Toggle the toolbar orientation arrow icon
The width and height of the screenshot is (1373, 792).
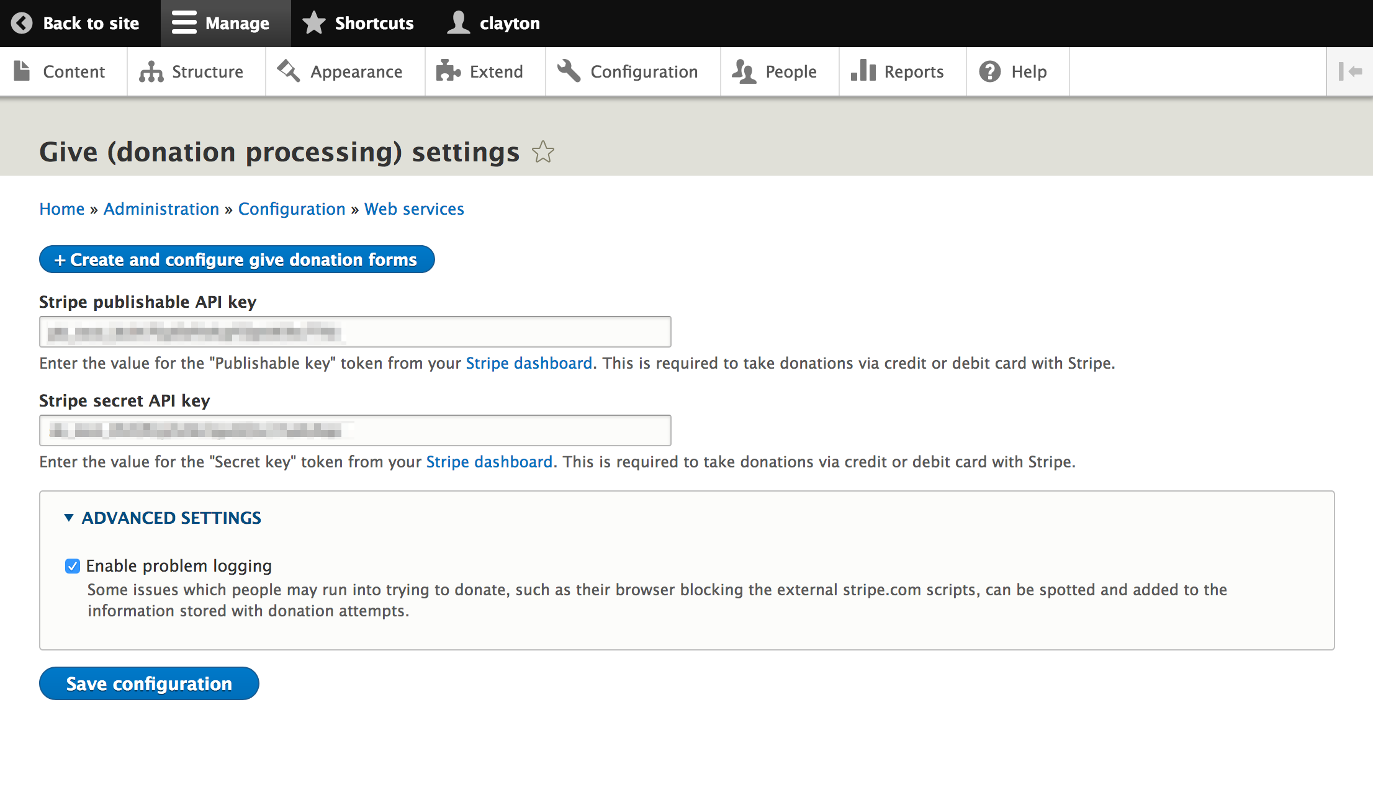(1350, 71)
